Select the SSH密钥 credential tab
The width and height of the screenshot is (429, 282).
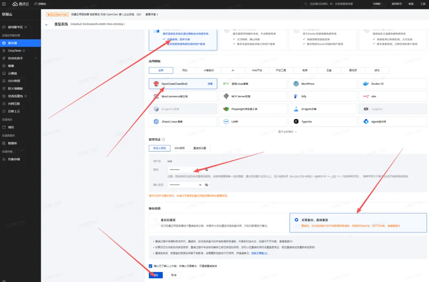click(x=180, y=148)
